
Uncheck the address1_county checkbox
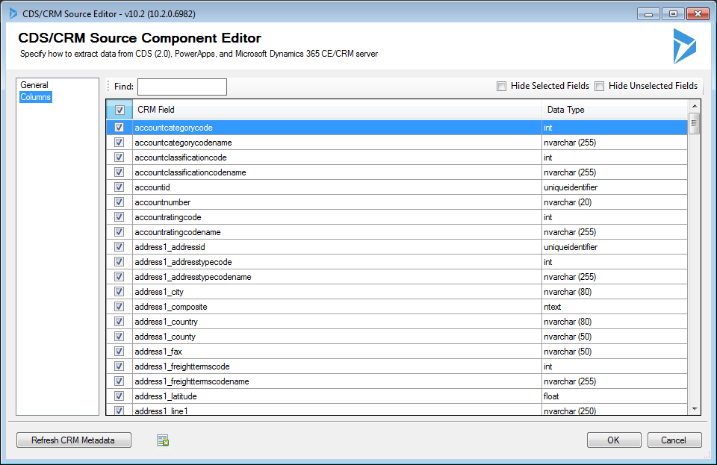119,336
